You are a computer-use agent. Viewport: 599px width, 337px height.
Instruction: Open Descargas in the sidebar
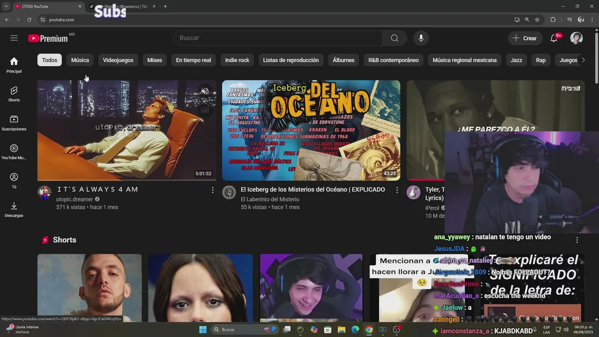click(14, 210)
